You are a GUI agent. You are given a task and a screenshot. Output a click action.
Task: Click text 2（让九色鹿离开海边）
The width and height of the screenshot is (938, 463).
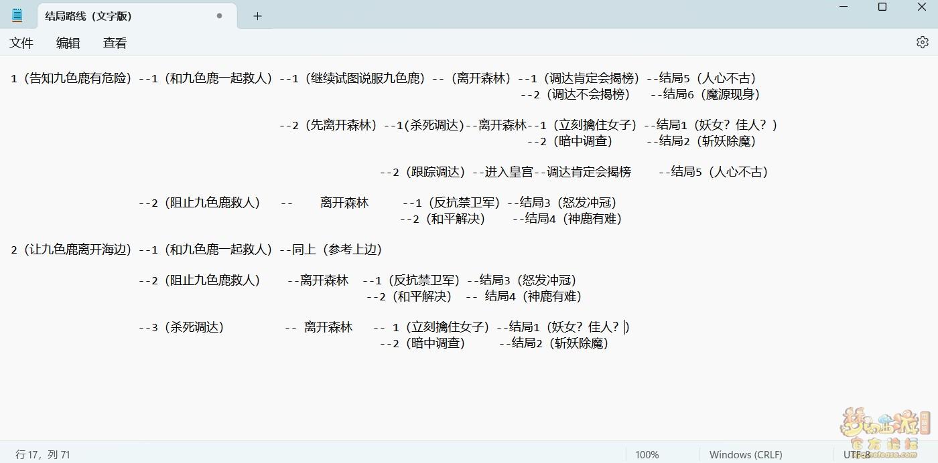coord(71,250)
